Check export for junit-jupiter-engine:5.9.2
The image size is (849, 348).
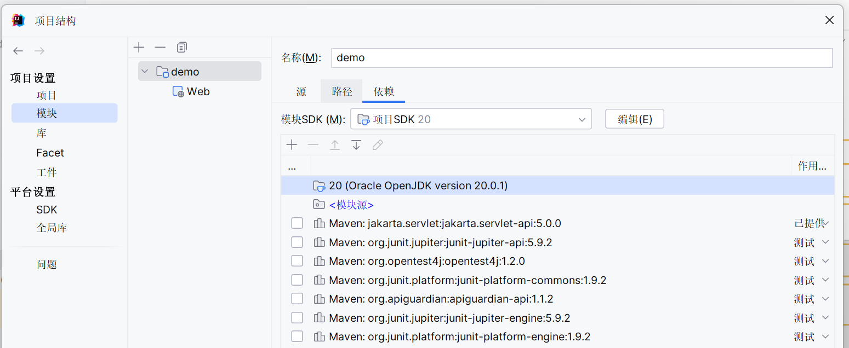point(297,318)
